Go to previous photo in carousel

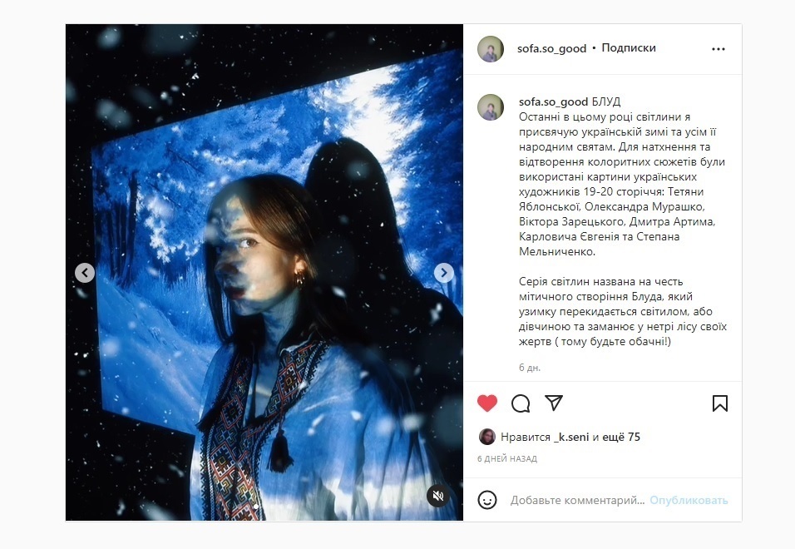coord(85,273)
